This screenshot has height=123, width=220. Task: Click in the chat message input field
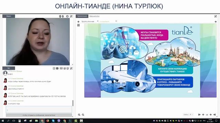pos(39,109)
